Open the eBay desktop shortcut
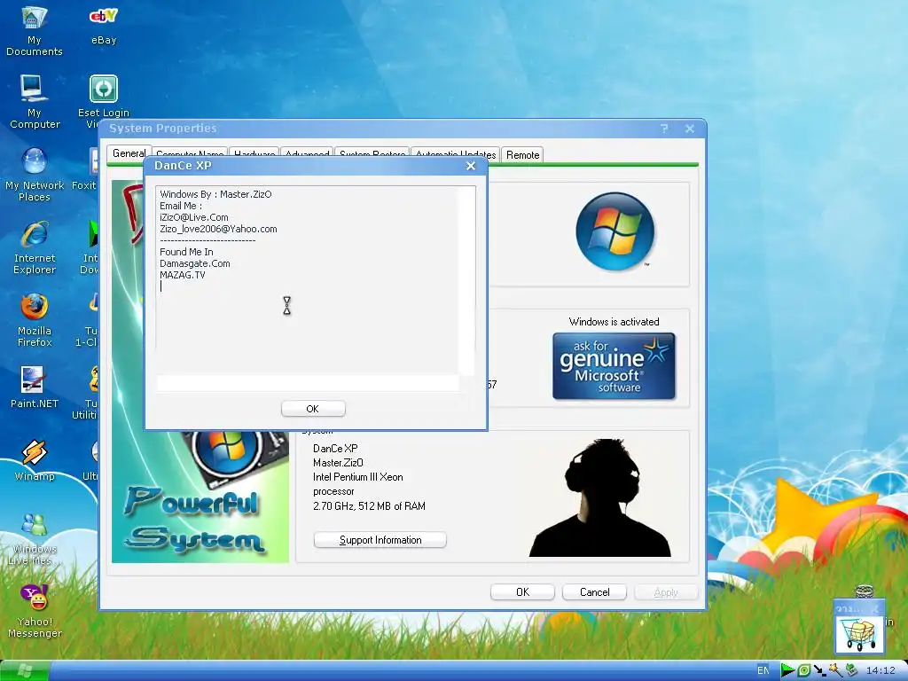 [x=104, y=26]
